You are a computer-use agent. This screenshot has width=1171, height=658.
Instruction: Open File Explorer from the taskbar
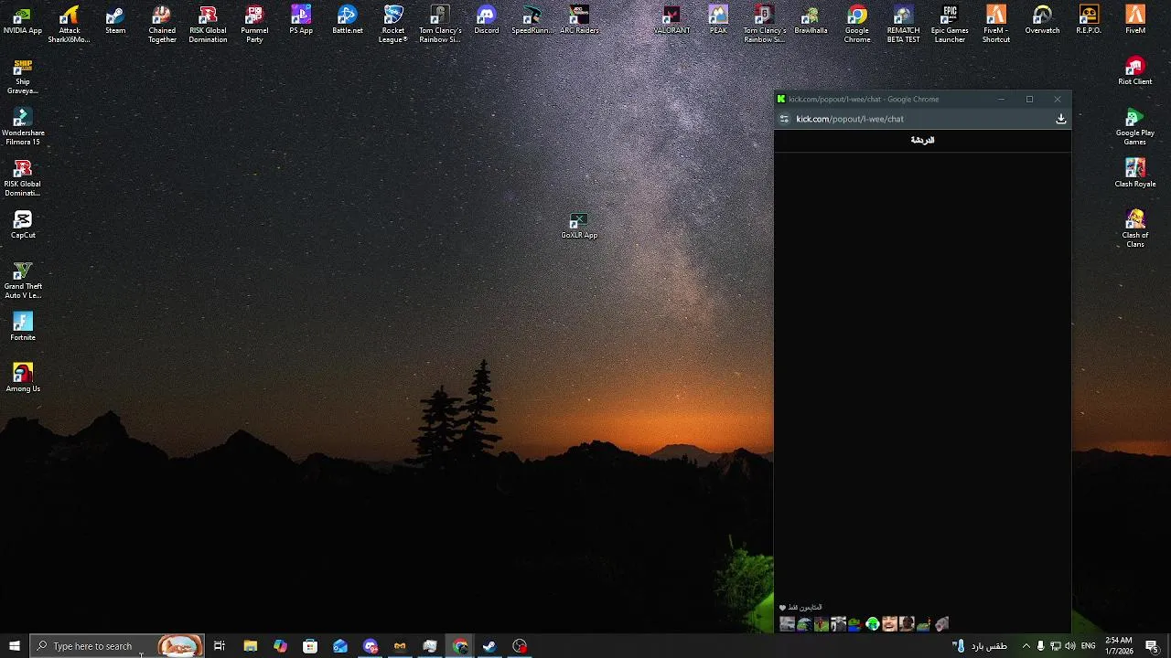(250, 646)
